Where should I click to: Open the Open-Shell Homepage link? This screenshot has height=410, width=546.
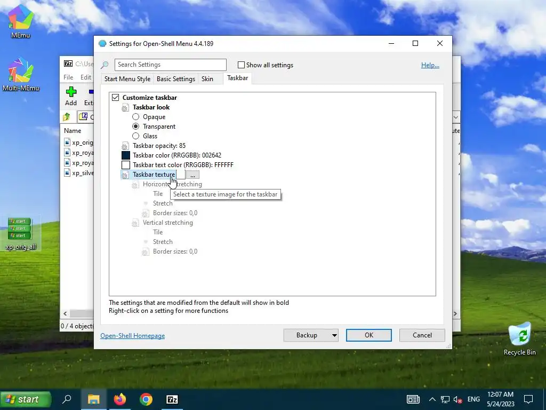[133, 336]
